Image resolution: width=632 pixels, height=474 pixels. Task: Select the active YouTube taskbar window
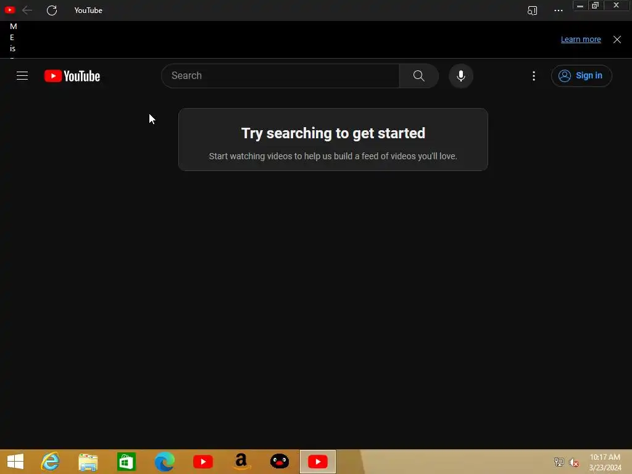318,462
